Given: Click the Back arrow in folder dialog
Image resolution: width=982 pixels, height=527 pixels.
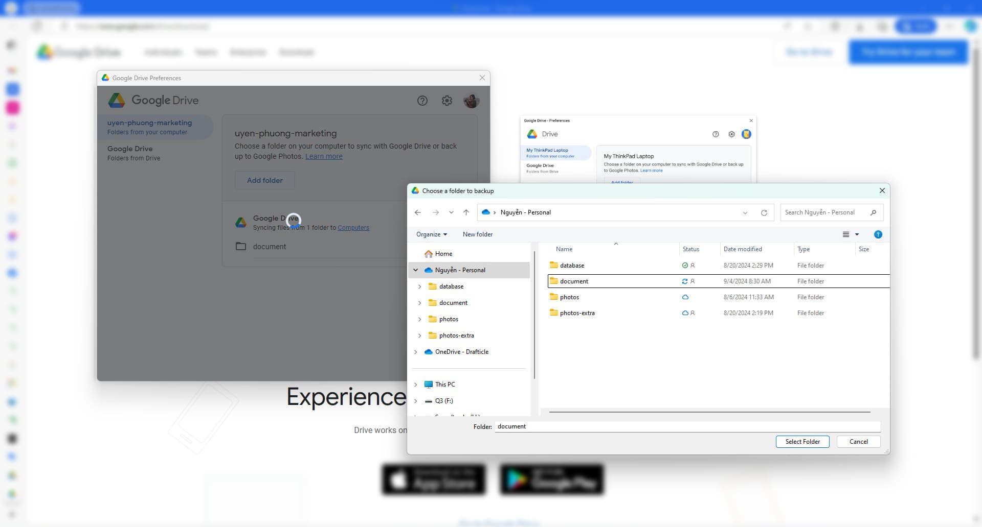Looking at the screenshot, I should (x=418, y=212).
